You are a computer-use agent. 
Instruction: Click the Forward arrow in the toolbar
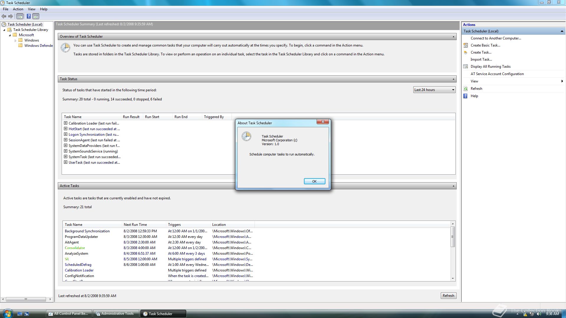pyautogui.click(x=11, y=16)
